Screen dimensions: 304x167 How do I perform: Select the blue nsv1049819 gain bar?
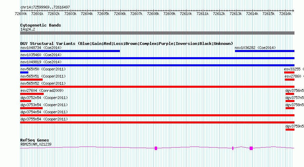tap(157, 65)
